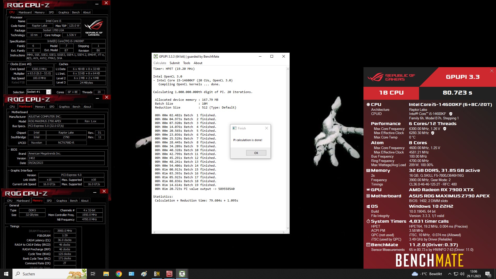This screenshot has height=279, width=496.
Task: Click the Republic of Gamers logo in BenchMate panel
Action: pos(391,77)
